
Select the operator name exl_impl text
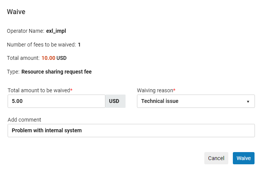click(x=56, y=31)
